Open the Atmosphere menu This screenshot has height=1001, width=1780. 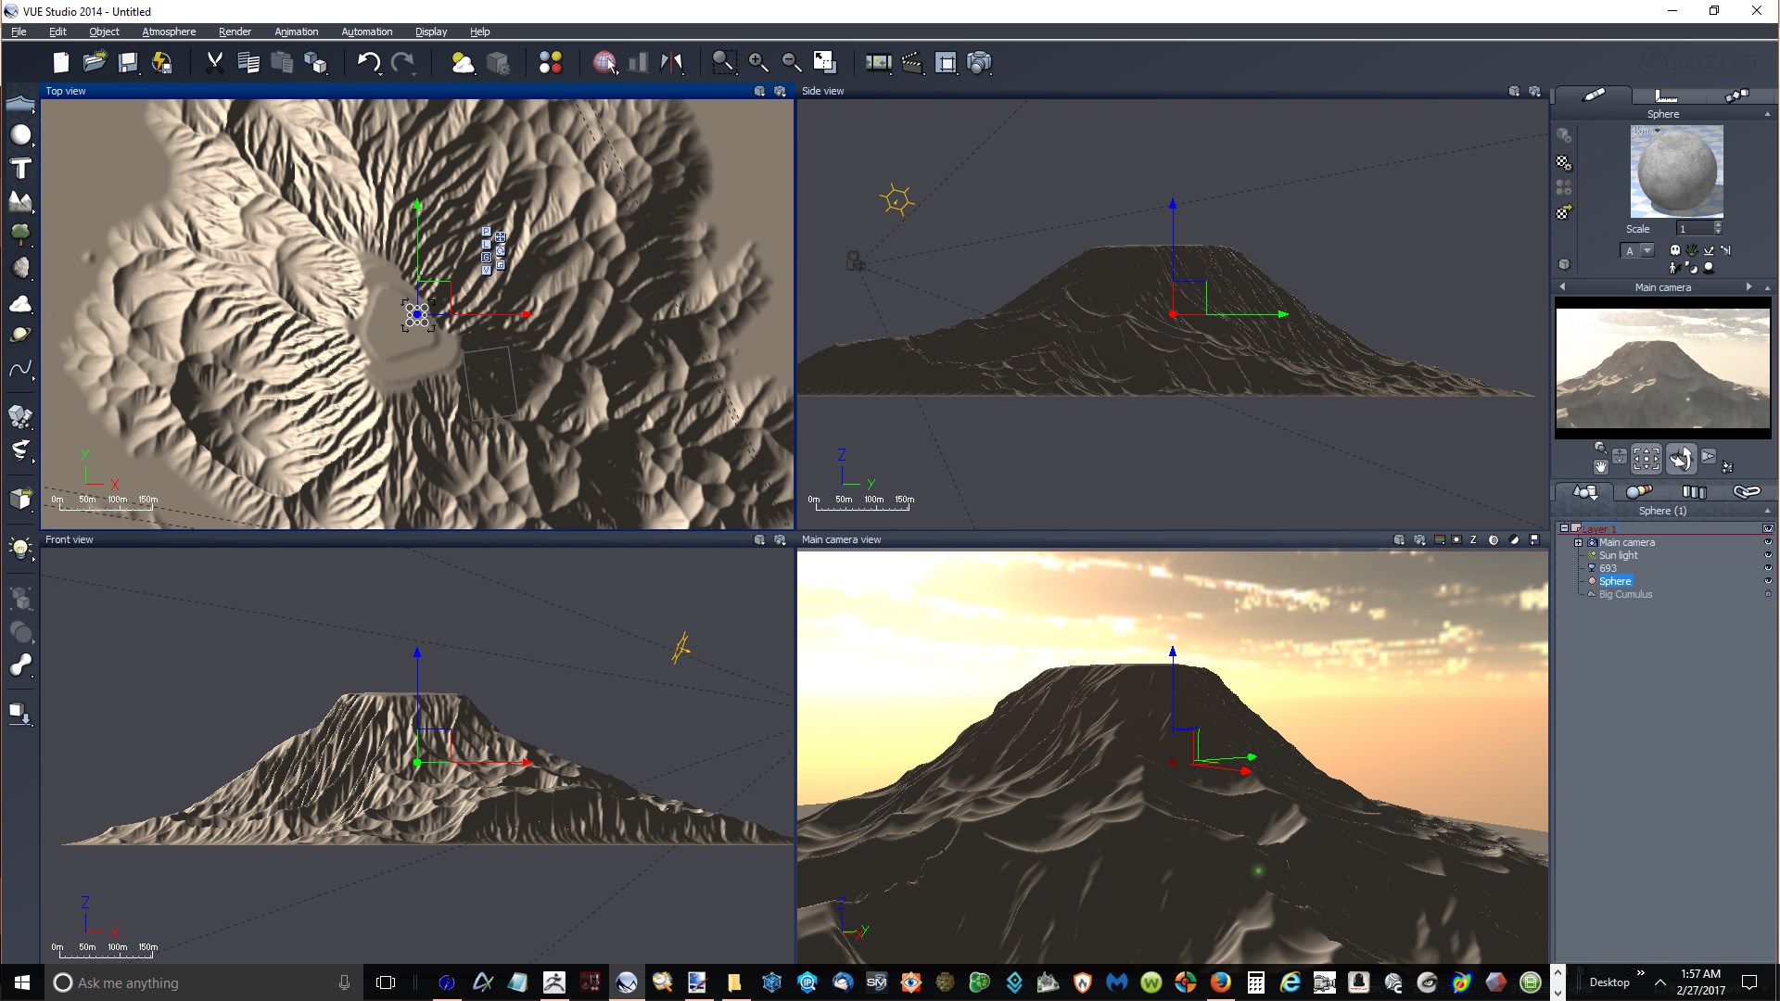[169, 32]
